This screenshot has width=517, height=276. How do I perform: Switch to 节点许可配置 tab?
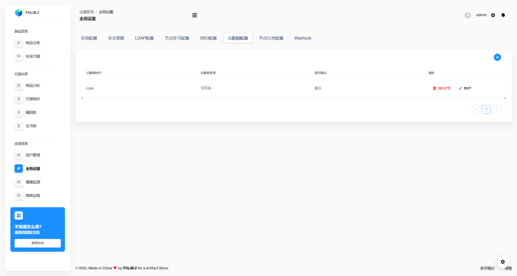coord(177,38)
